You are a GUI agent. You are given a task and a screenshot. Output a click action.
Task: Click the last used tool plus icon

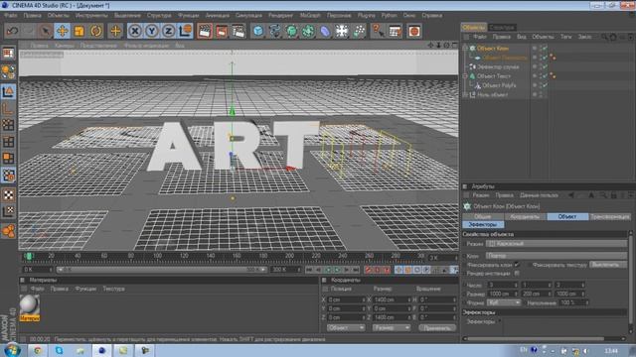tap(115, 31)
